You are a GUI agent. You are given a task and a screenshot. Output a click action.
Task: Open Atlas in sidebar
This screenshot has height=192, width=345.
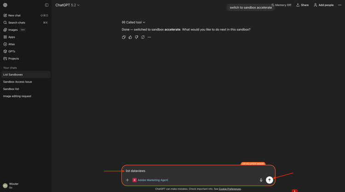(26, 44)
